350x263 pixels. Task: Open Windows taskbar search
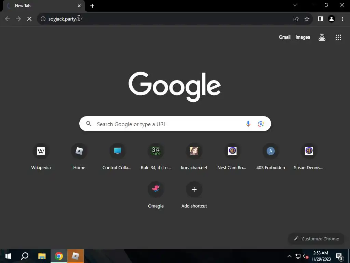pyautogui.click(x=25, y=256)
